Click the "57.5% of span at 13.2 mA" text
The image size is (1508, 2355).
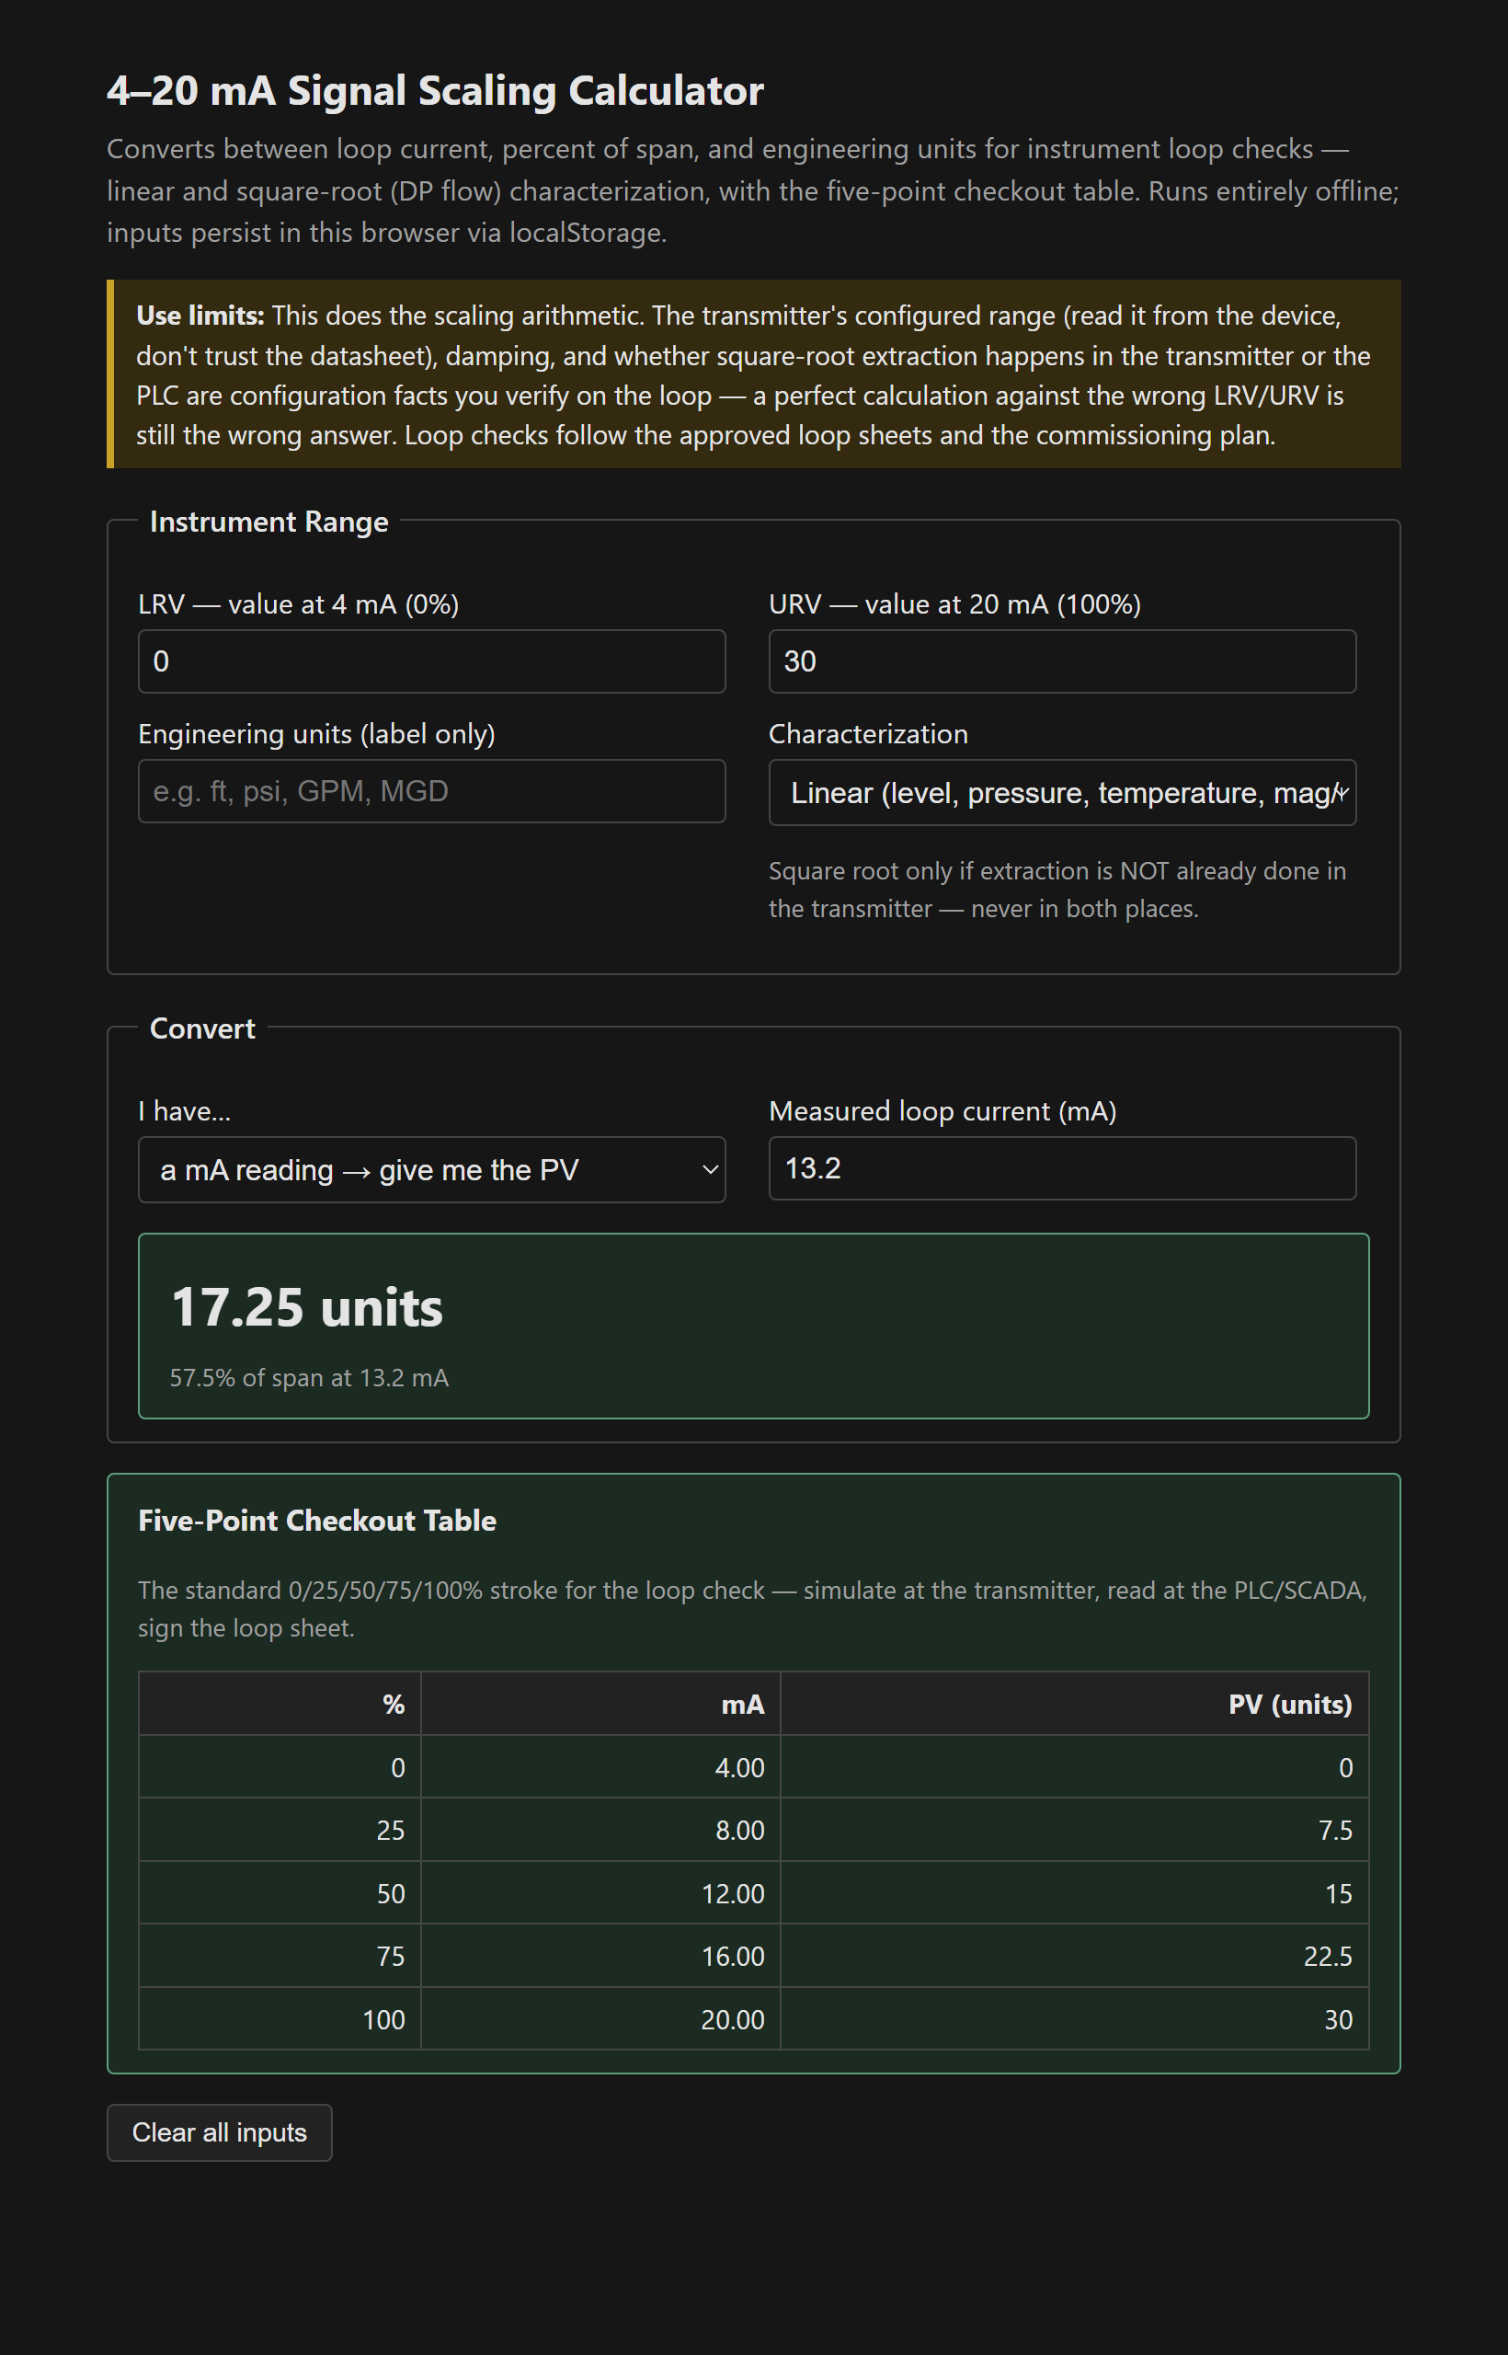pyautogui.click(x=308, y=1377)
